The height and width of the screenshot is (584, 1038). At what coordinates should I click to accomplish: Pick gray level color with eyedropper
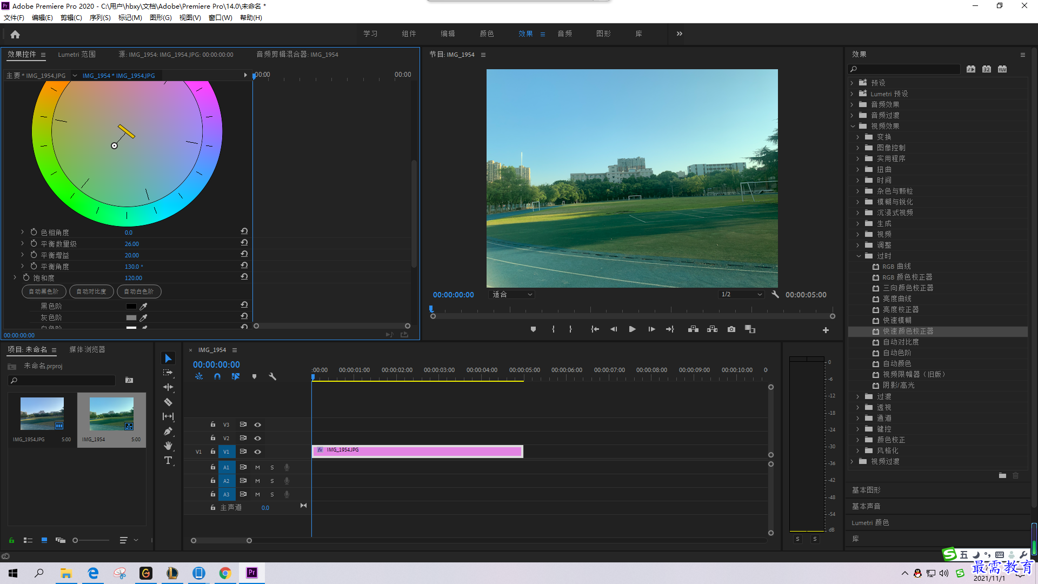[144, 318]
